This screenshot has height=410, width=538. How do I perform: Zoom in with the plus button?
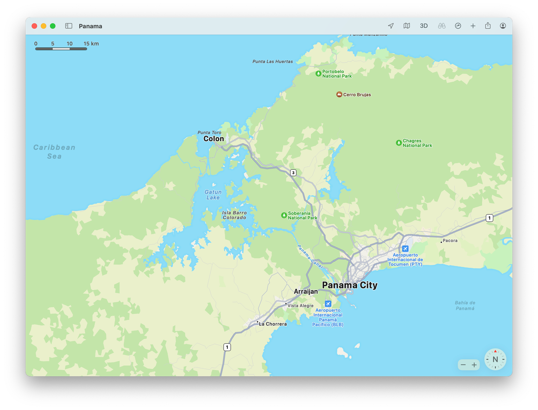point(474,365)
